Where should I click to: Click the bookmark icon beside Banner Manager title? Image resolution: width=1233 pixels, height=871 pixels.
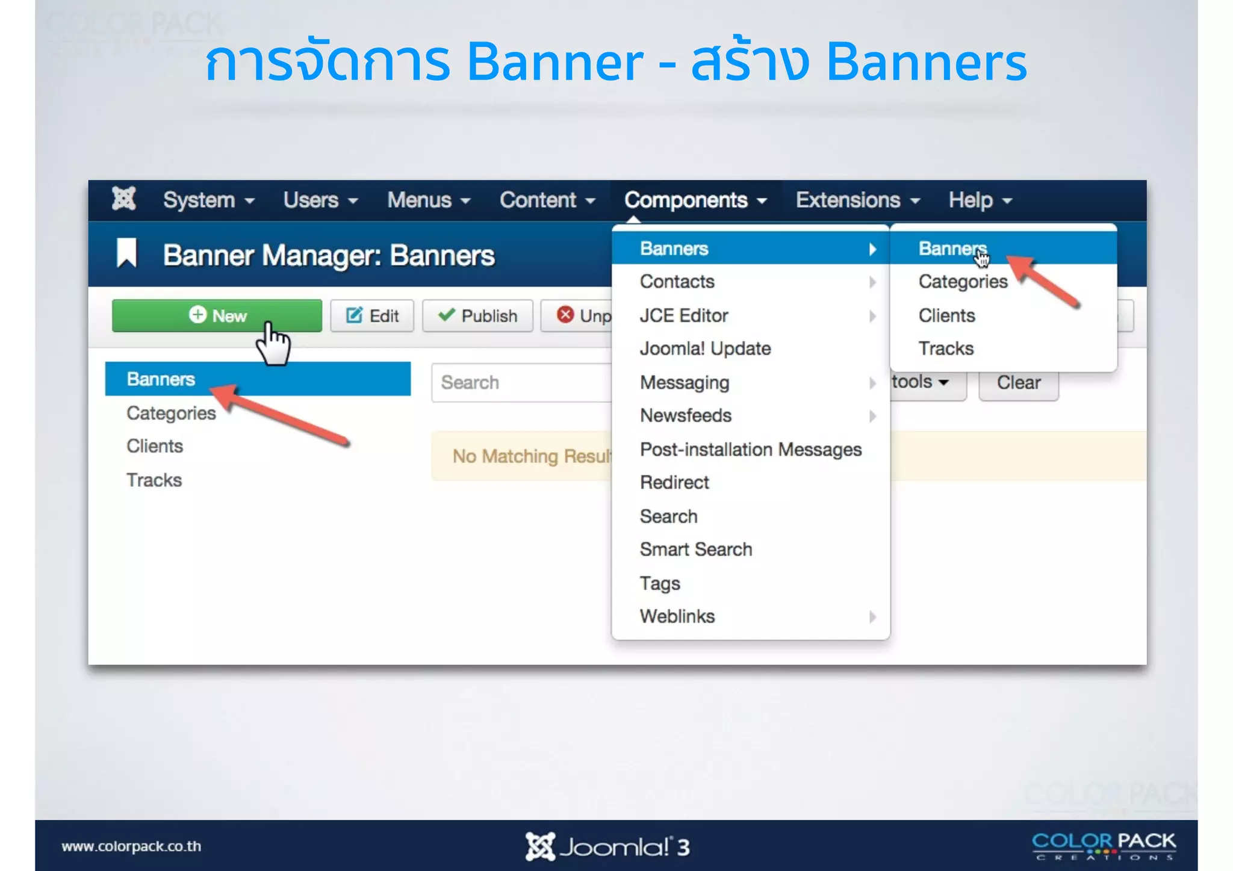point(126,253)
